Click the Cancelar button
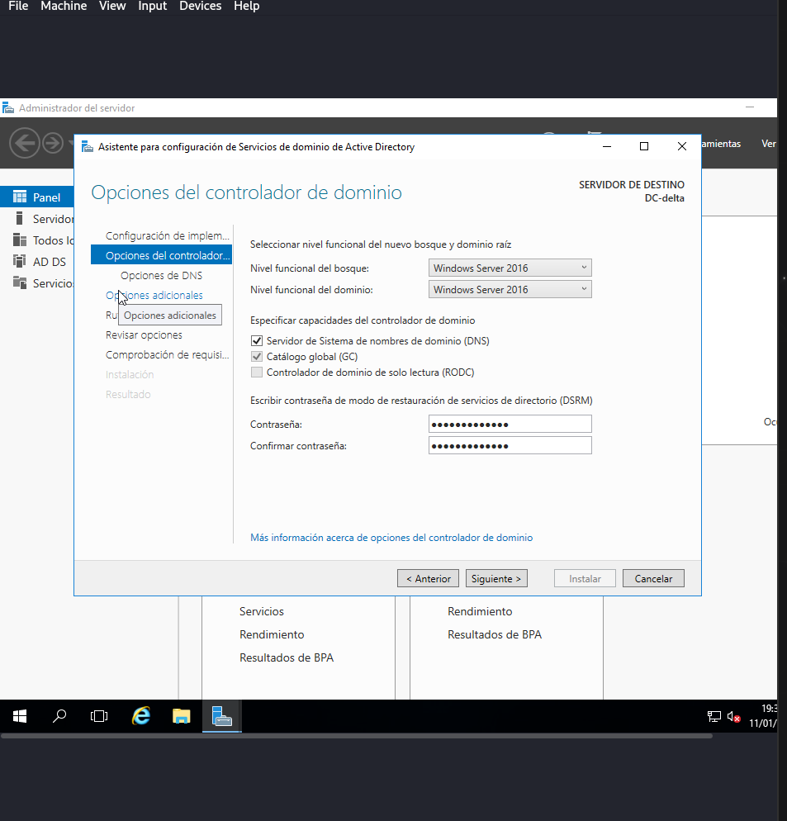The height and width of the screenshot is (821, 787). tap(653, 578)
